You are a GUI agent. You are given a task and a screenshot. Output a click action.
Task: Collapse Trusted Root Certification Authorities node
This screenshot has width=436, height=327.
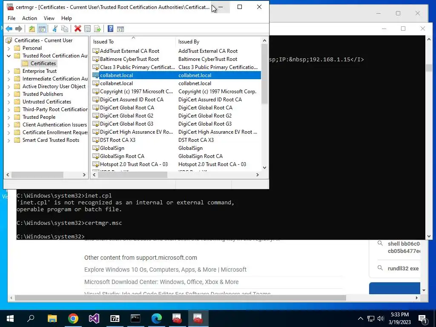9,56
